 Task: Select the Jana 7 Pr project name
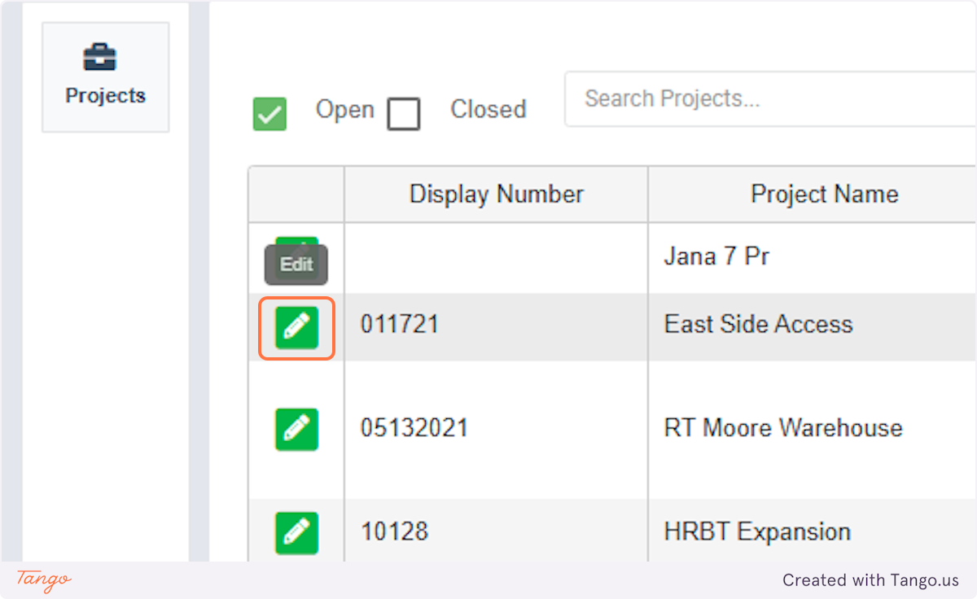(716, 257)
